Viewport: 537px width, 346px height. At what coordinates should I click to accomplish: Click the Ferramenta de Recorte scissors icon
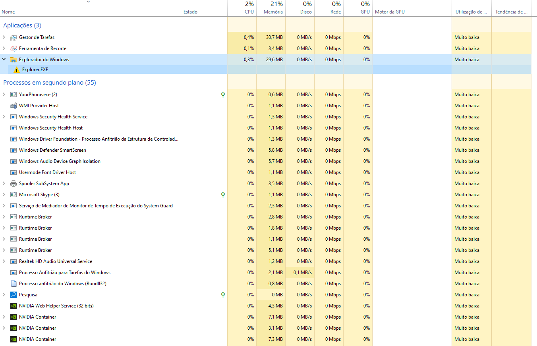[13, 48]
